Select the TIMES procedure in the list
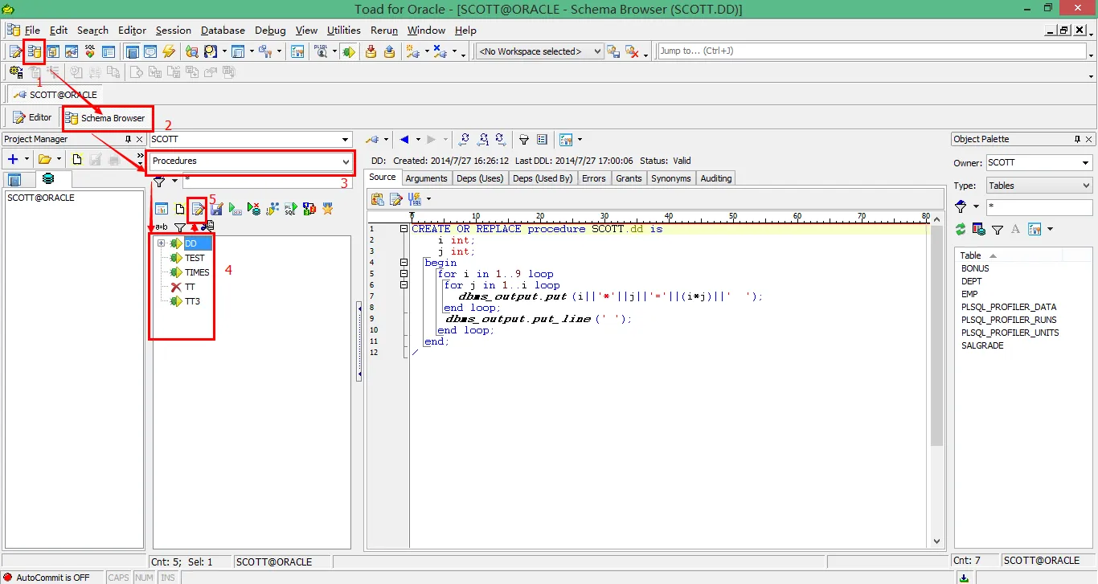1098x584 pixels. tap(197, 272)
